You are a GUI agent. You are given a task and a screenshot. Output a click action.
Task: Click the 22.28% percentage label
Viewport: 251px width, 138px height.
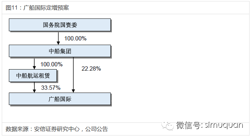tap(91, 68)
